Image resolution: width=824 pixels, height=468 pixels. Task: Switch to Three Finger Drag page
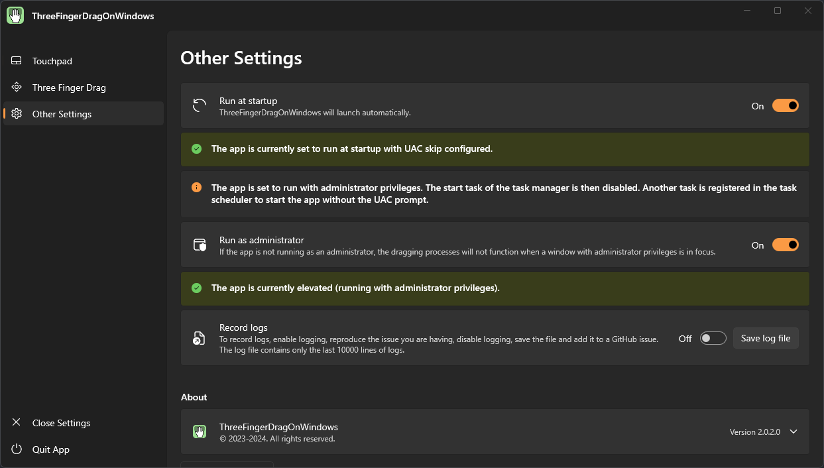click(69, 88)
